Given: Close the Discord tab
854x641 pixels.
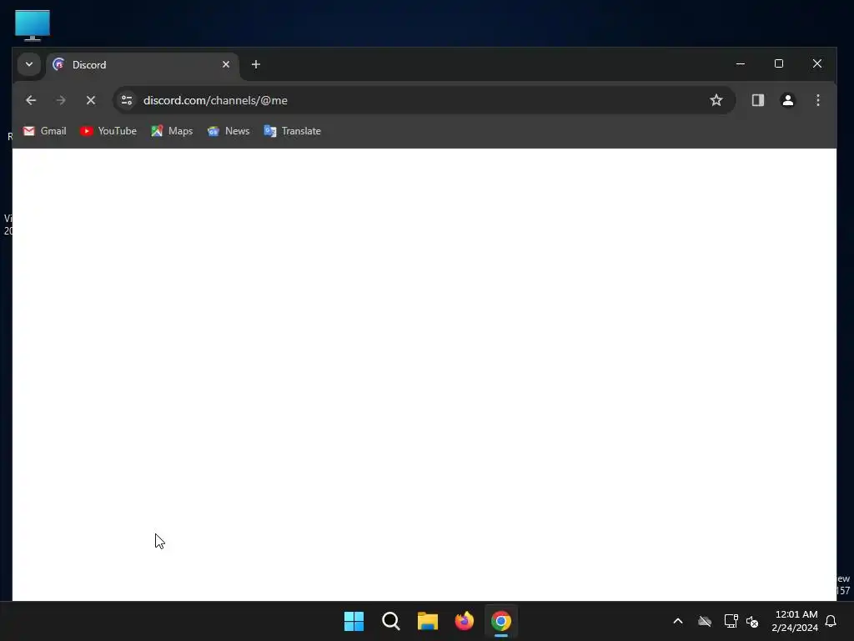Looking at the screenshot, I should 226,64.
